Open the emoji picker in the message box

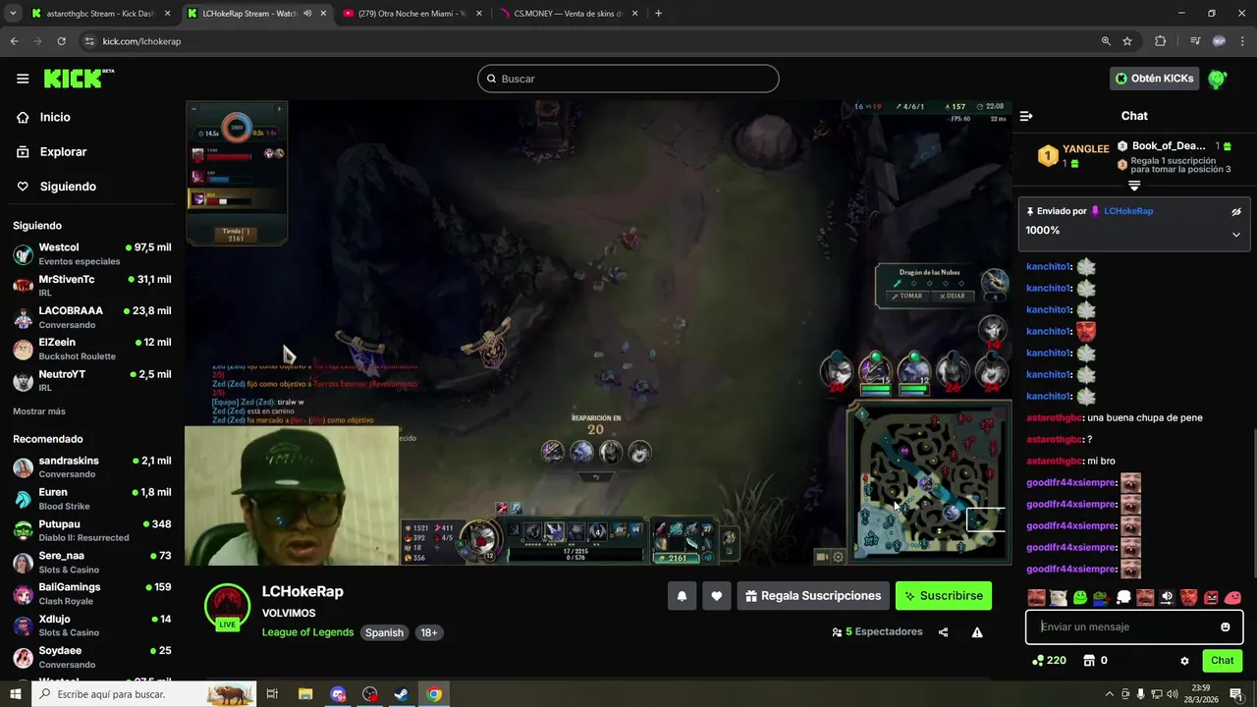point(1225,626)
